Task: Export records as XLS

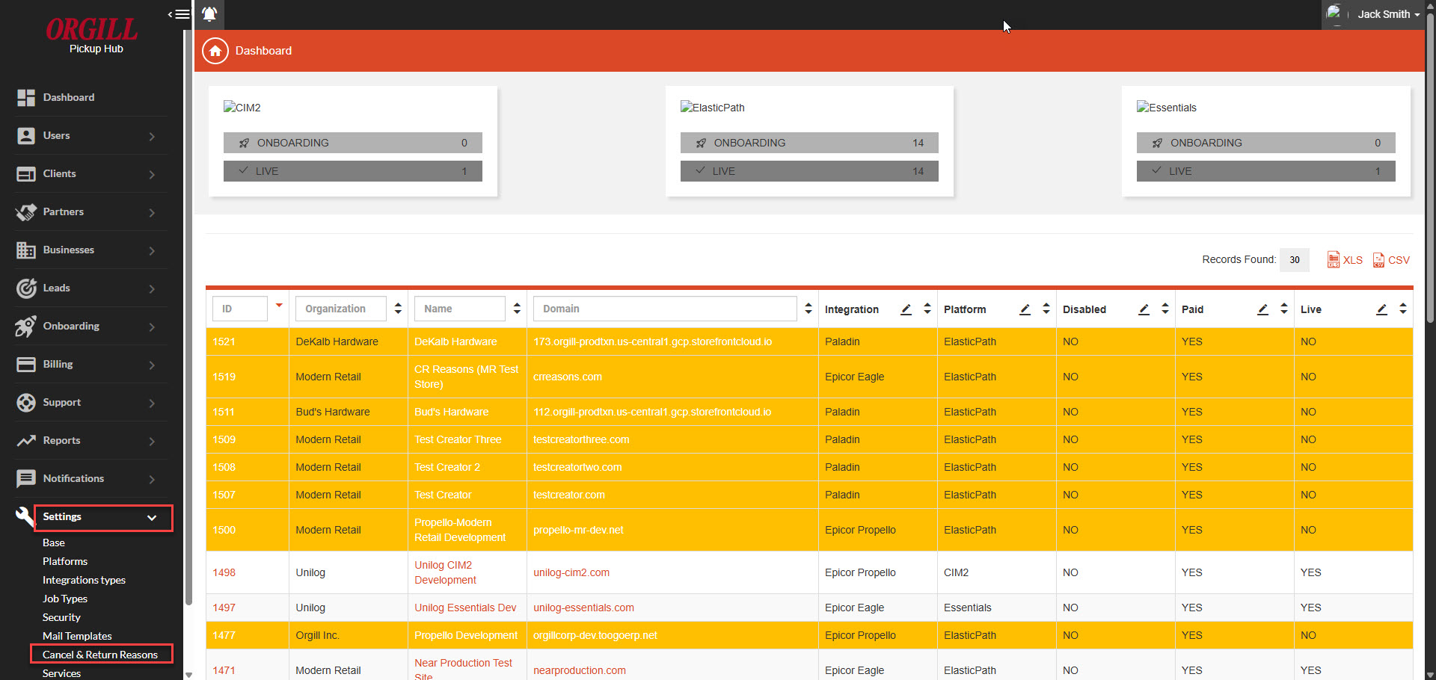Action: coord(1345,260)
